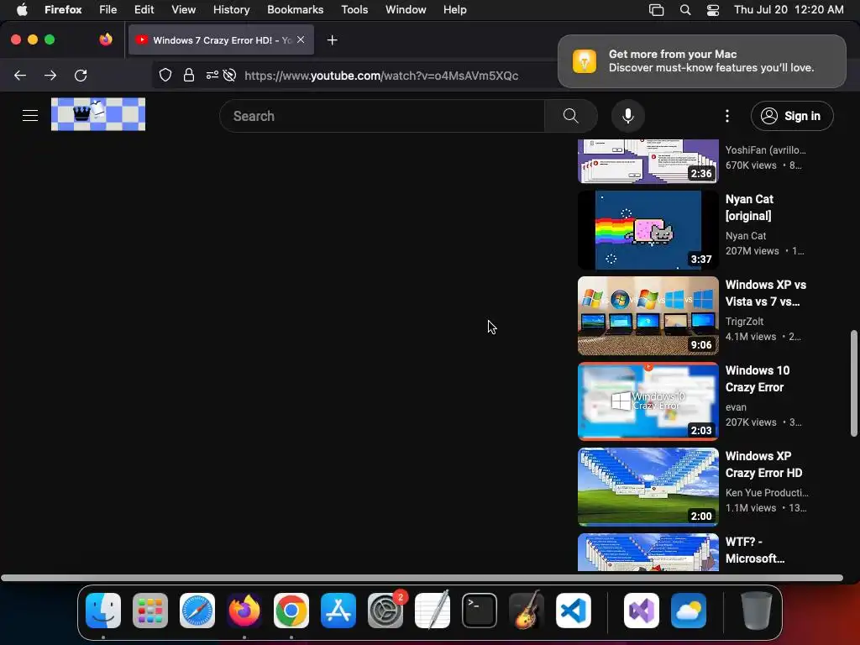Open App Store from the Dock
Viewport: 860px width, 645px height.
coord(338,611)
